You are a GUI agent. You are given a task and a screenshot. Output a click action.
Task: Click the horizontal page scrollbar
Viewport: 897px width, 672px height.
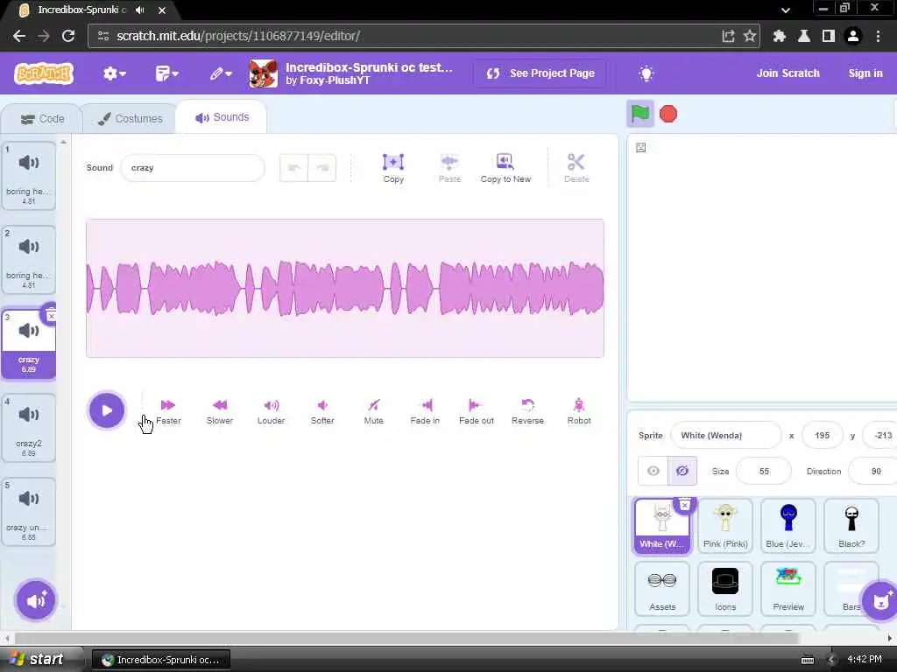click(x=406, y=638)
